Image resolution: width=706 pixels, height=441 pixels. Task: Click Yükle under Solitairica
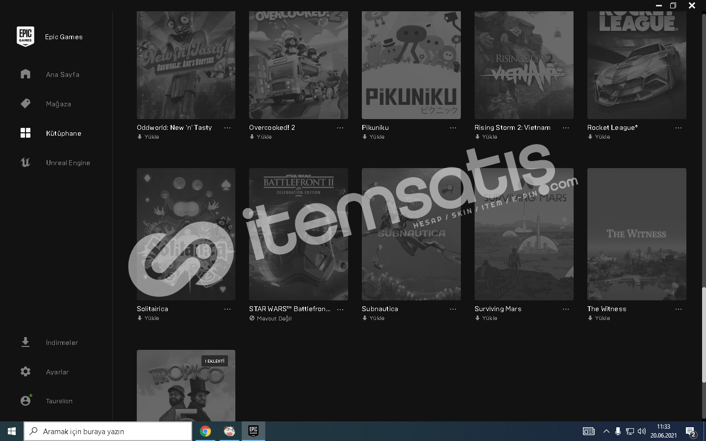point(148,318)
